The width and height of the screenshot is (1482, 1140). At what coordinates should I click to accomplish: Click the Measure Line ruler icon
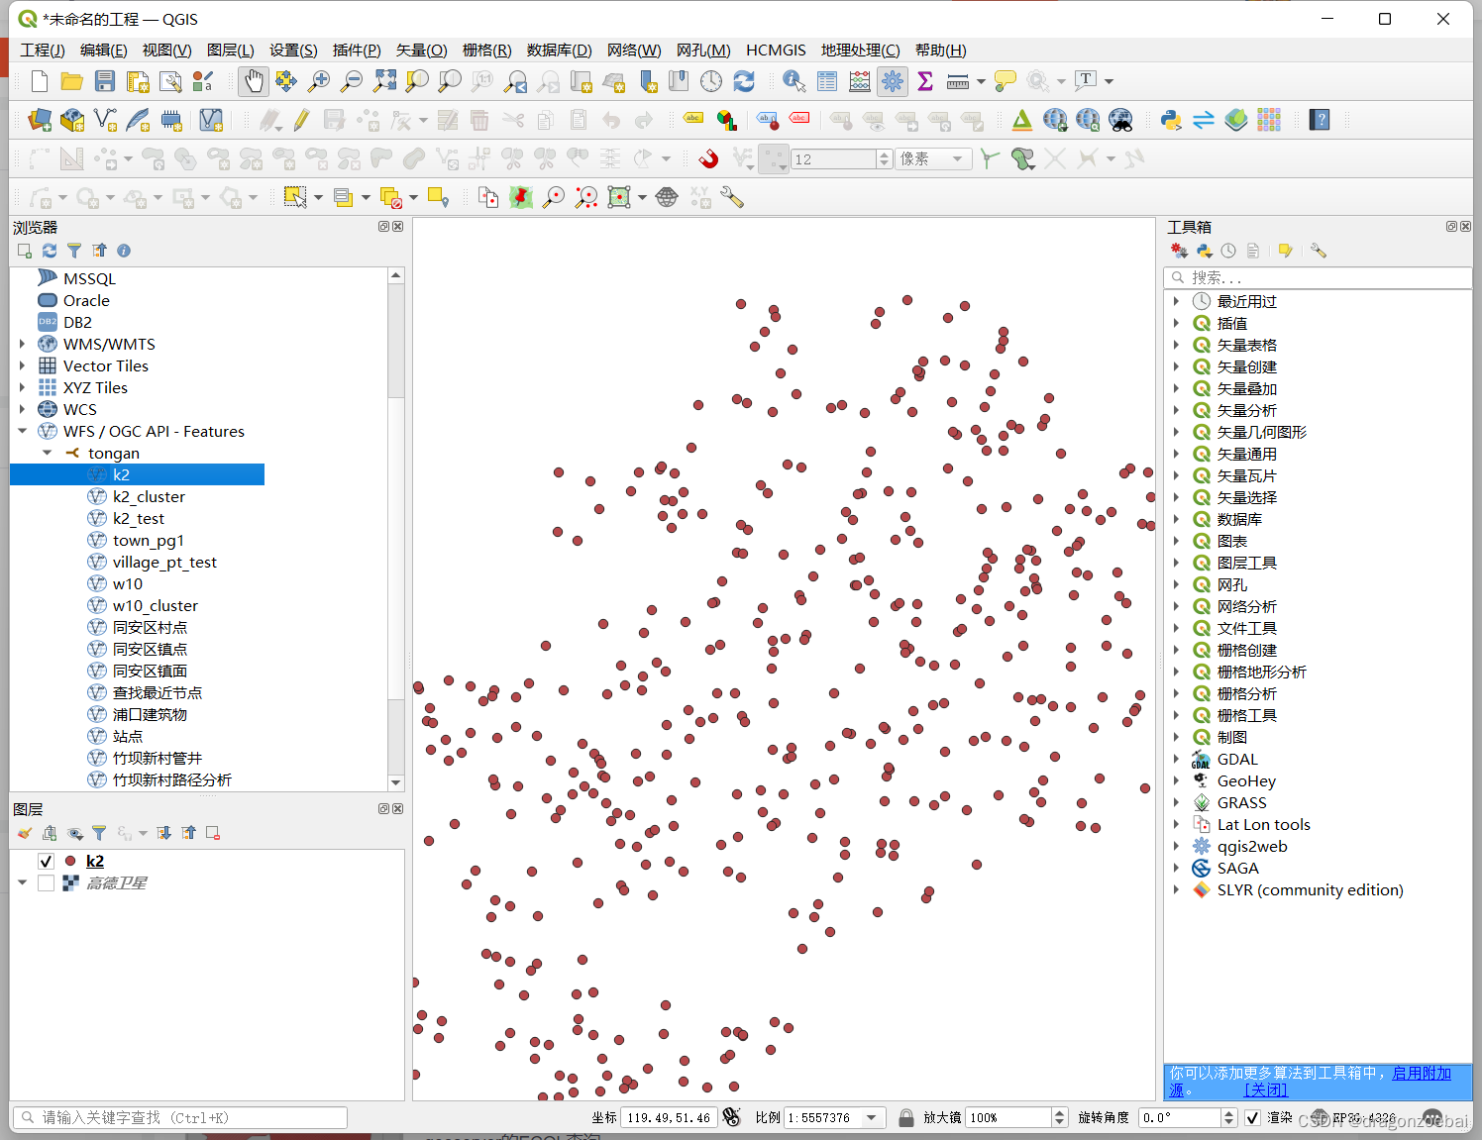(x=958, y=81)
